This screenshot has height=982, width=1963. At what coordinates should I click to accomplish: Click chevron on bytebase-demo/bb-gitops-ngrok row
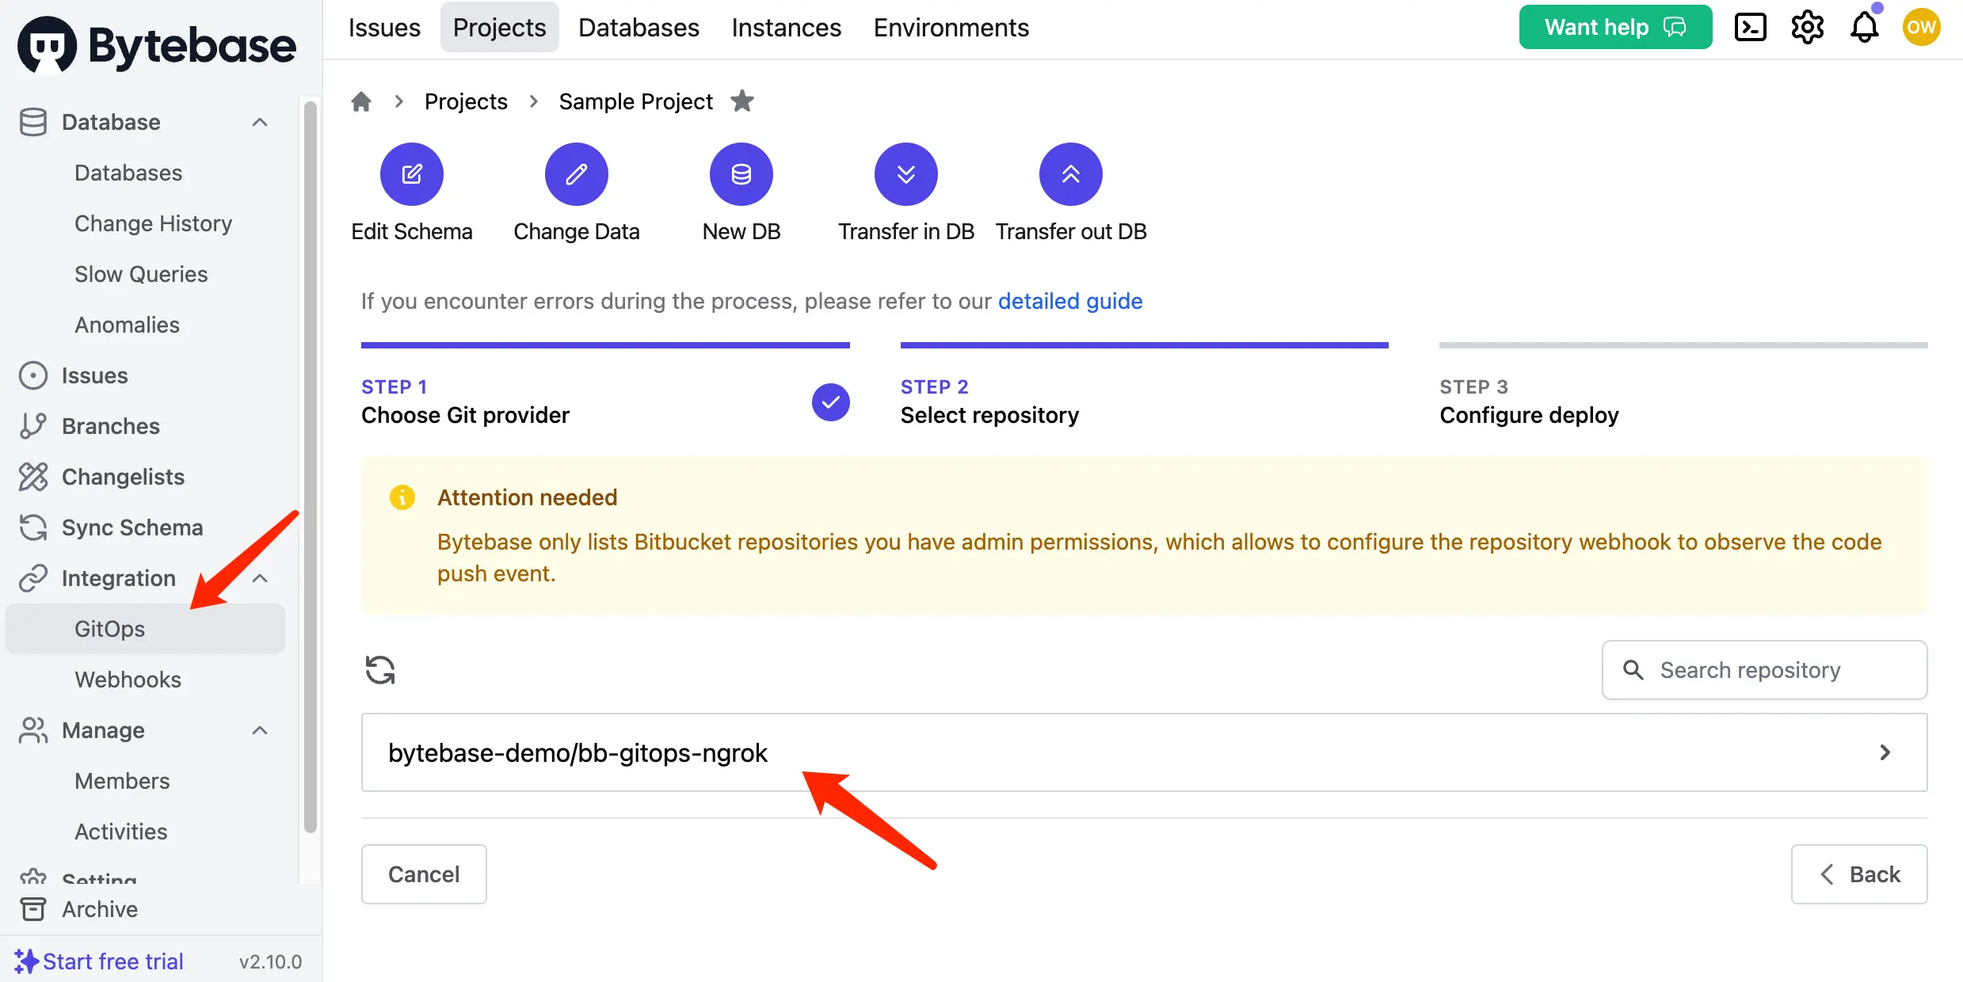click(1885, 752)
